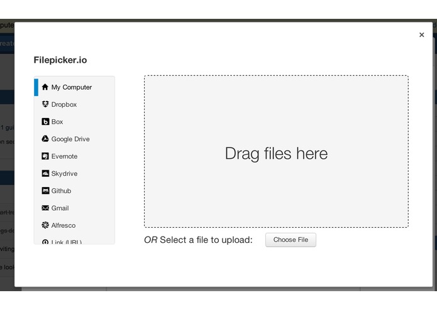Click the Google Drive triangle icon

(45, 139)
